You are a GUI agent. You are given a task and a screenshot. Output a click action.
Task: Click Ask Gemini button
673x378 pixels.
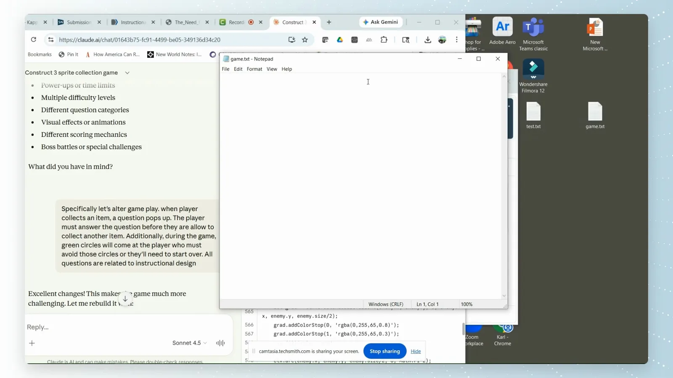coord(380,22)
